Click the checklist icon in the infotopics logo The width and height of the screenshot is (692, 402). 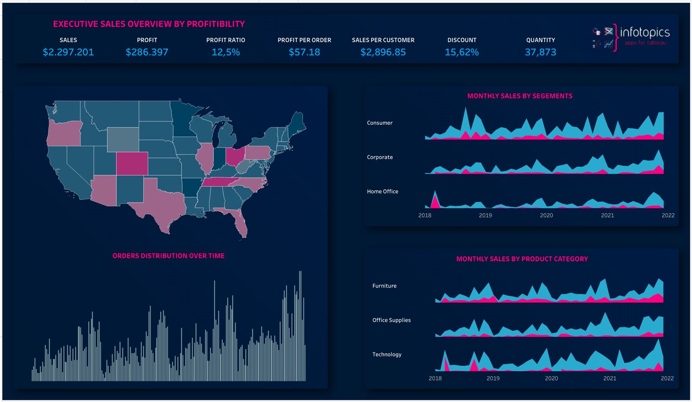[595, 44]
